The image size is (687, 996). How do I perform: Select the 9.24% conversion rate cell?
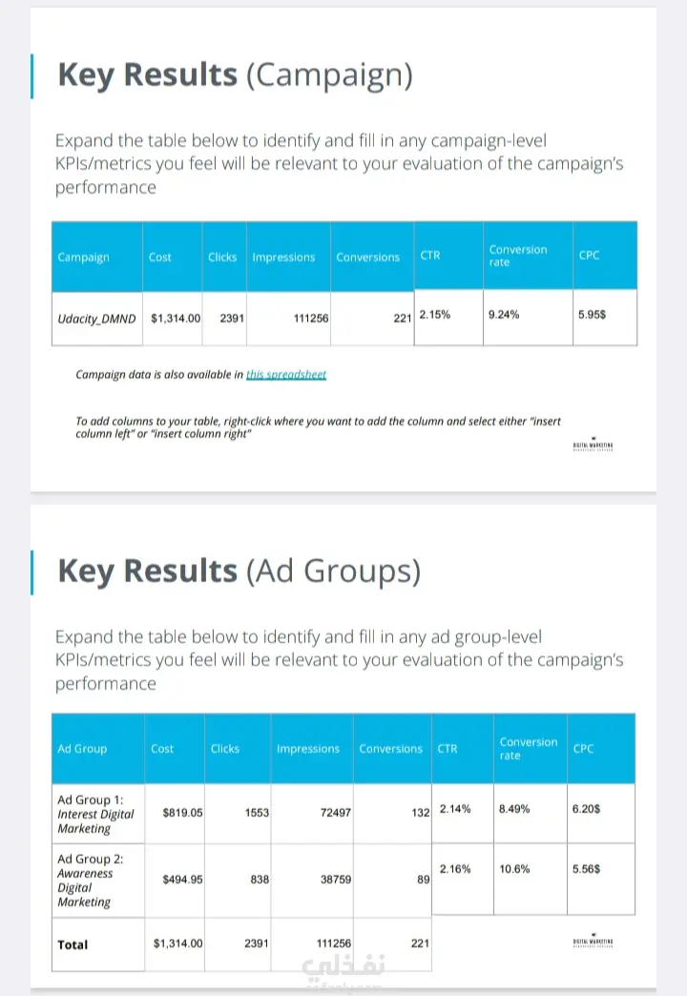(x=503, y=314)
